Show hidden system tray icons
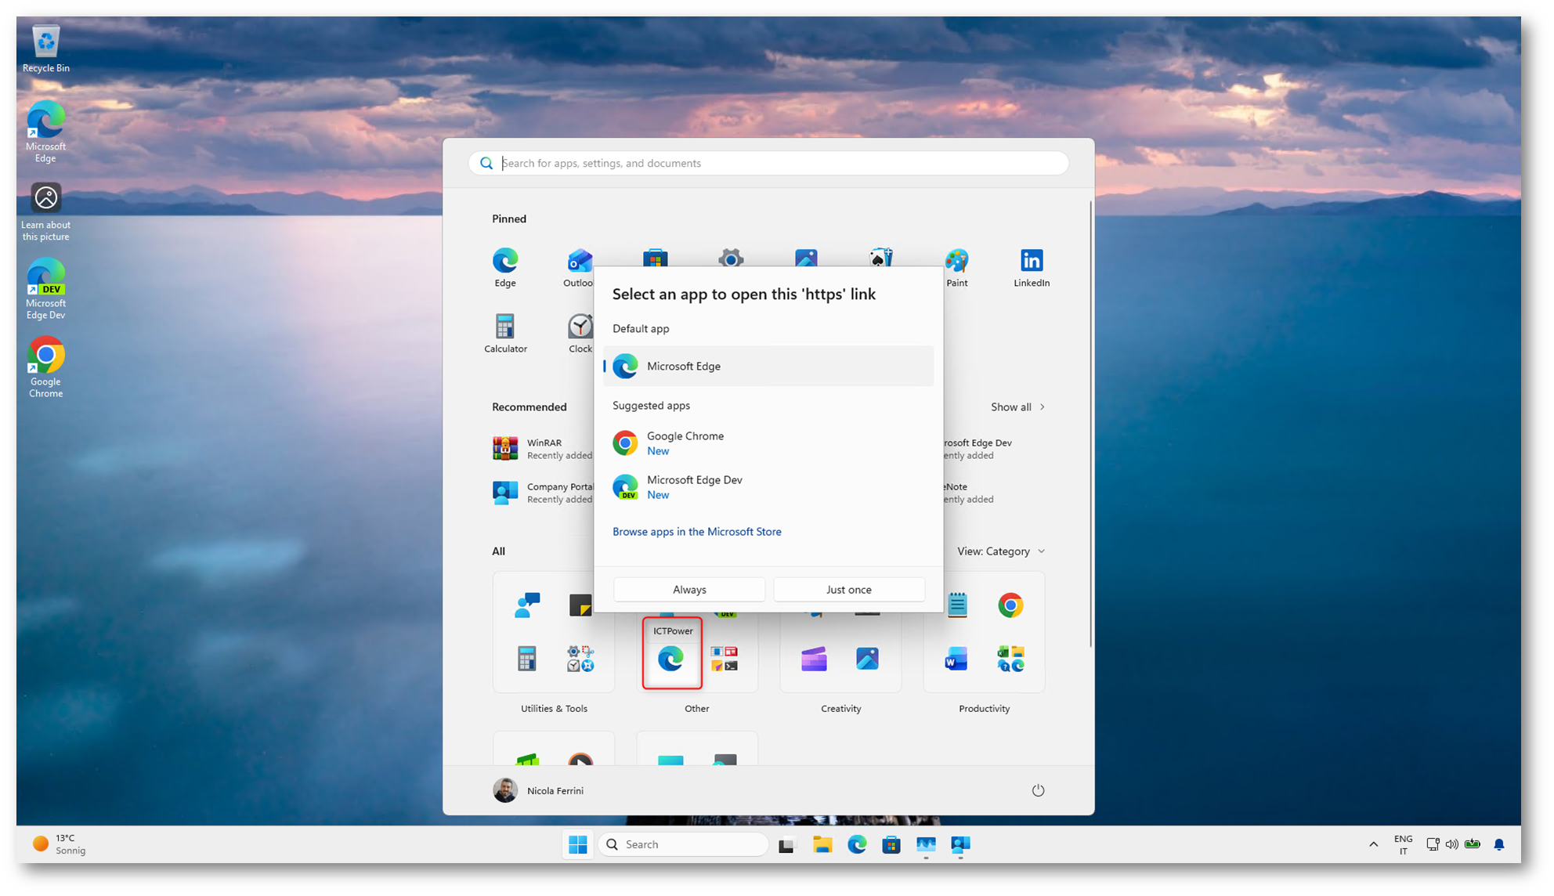The image size is (1554, 896). 1372,844
